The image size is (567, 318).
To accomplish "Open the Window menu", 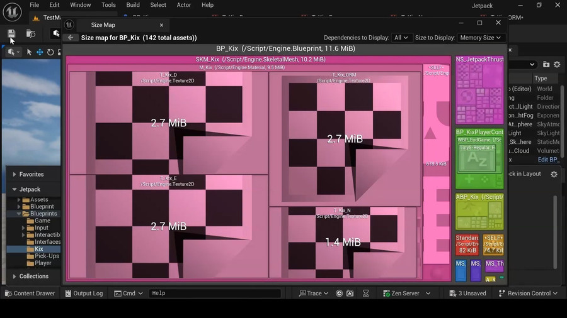I will click(x=80, y=5).
